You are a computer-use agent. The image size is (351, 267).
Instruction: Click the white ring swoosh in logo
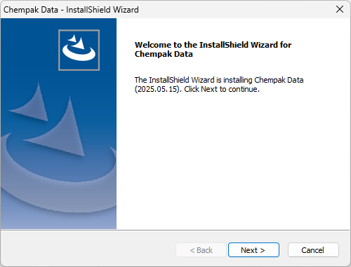pyautogui.click(x=79, y=53)
